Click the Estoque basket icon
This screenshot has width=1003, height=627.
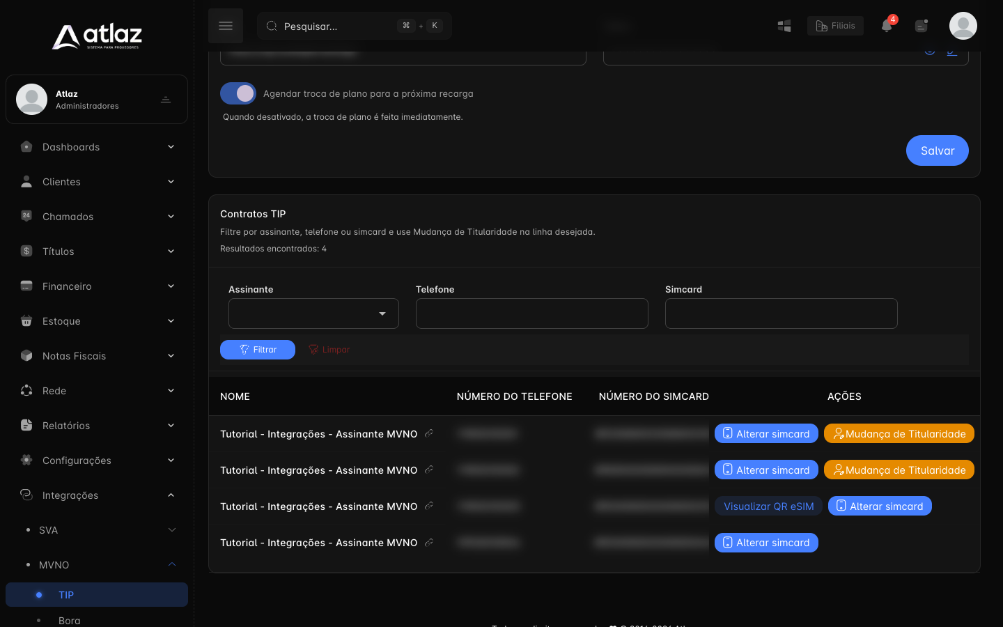26,320
